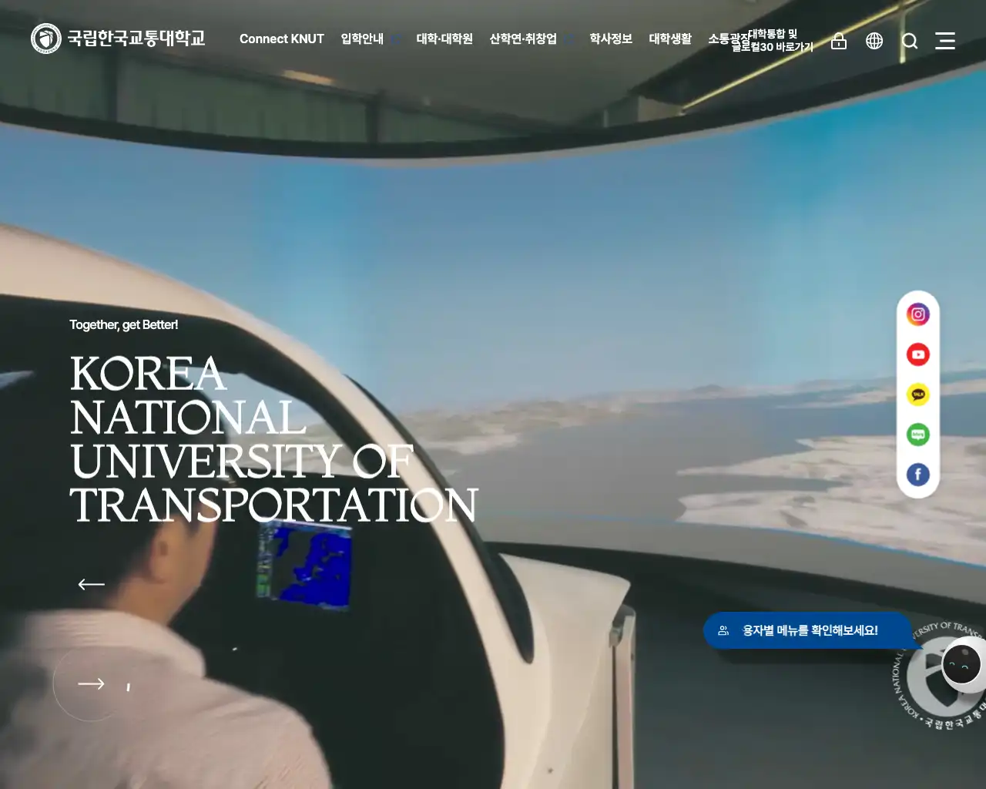Select the Connect KNUT menu item
This screenshot has width=986, height=789.
click(x=282, y=39)
